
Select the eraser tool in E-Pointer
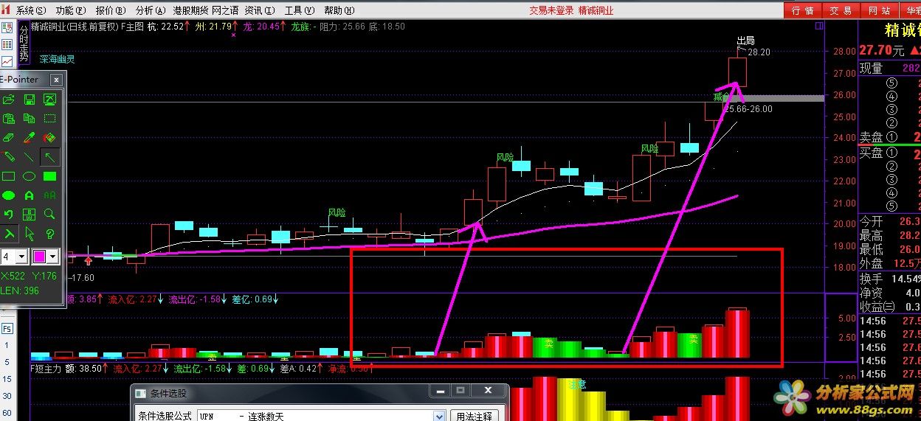pyautogui.click(x=9, y=138)
